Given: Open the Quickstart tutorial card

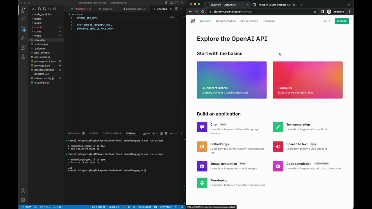Looking at the screenshot, I should pos(232,80).
